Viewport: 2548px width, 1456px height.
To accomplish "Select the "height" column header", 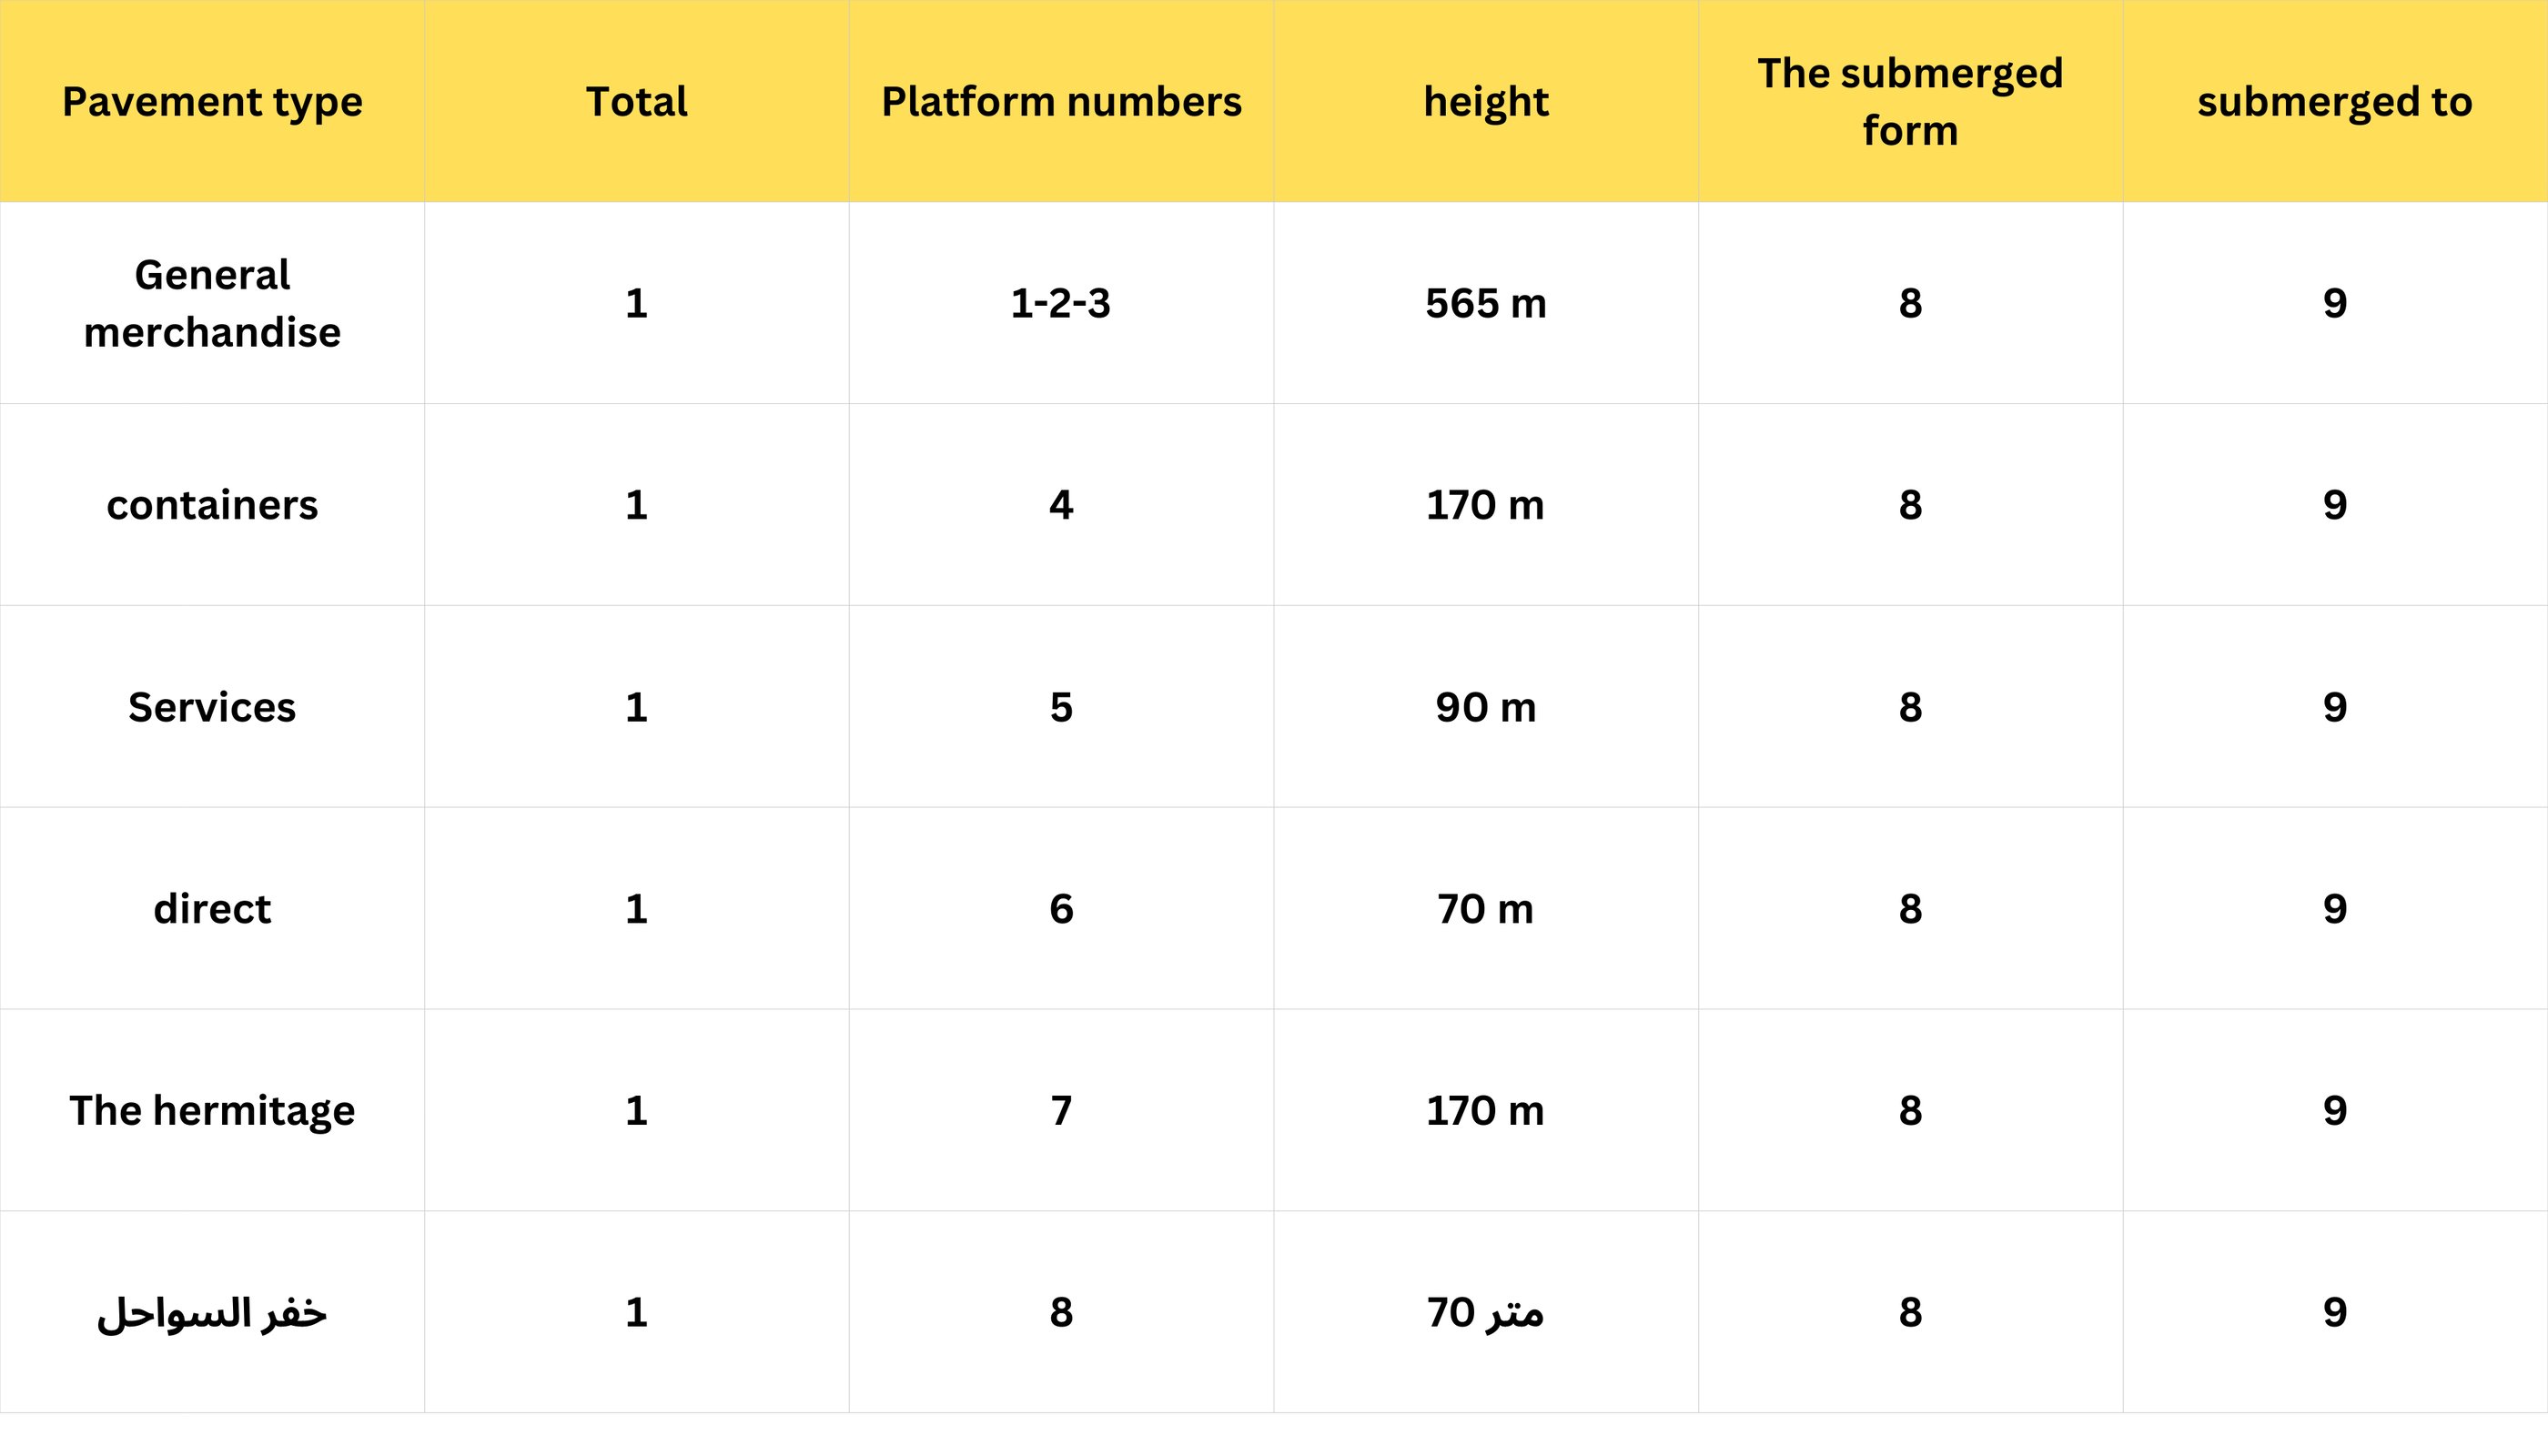I will point(1485,102).
